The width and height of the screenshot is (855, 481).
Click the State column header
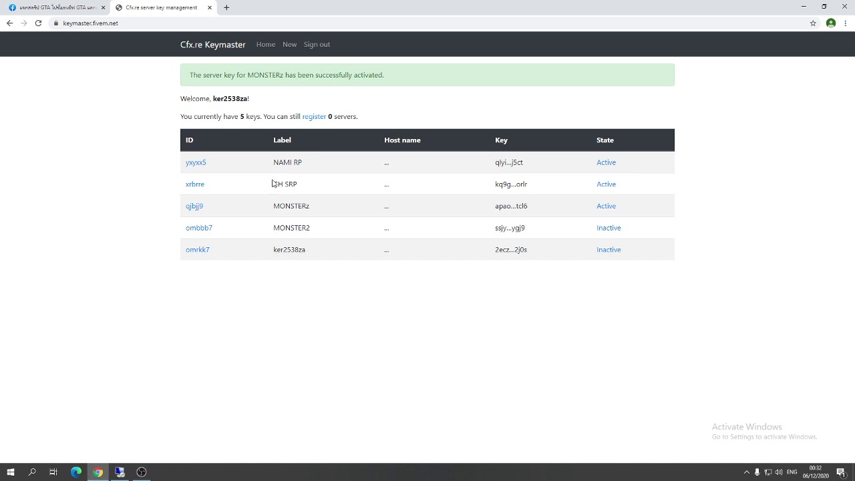pos(605,140)
